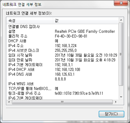Select the IPv4 WINS 서버 label
The image size is (130, 123).
pyautogui.click(x=21, y=84)
